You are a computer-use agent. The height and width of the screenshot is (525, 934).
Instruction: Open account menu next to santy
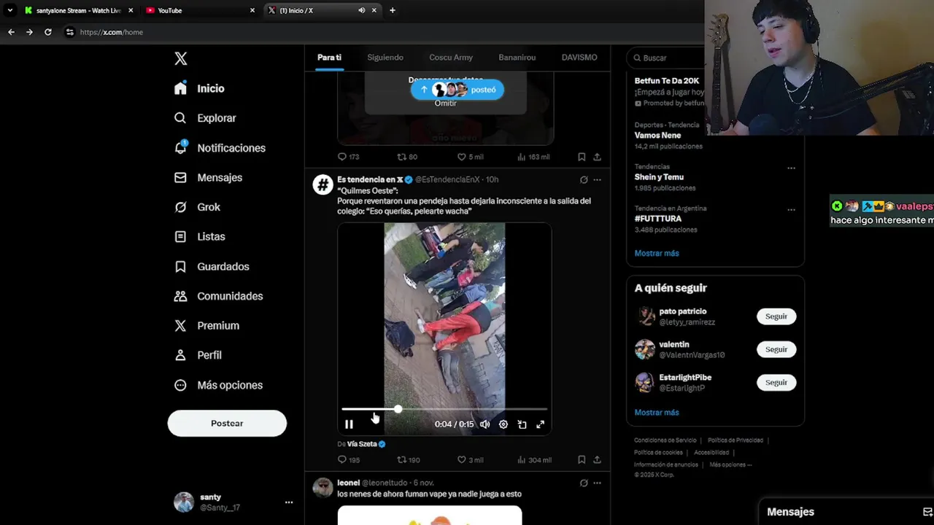point(289,502)
